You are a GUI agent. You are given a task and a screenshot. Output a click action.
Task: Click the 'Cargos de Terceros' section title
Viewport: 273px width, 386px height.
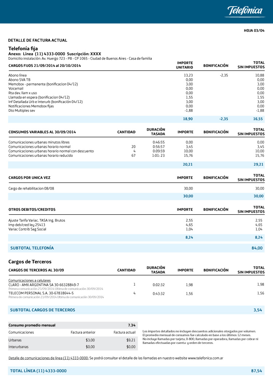coord(30,262)
